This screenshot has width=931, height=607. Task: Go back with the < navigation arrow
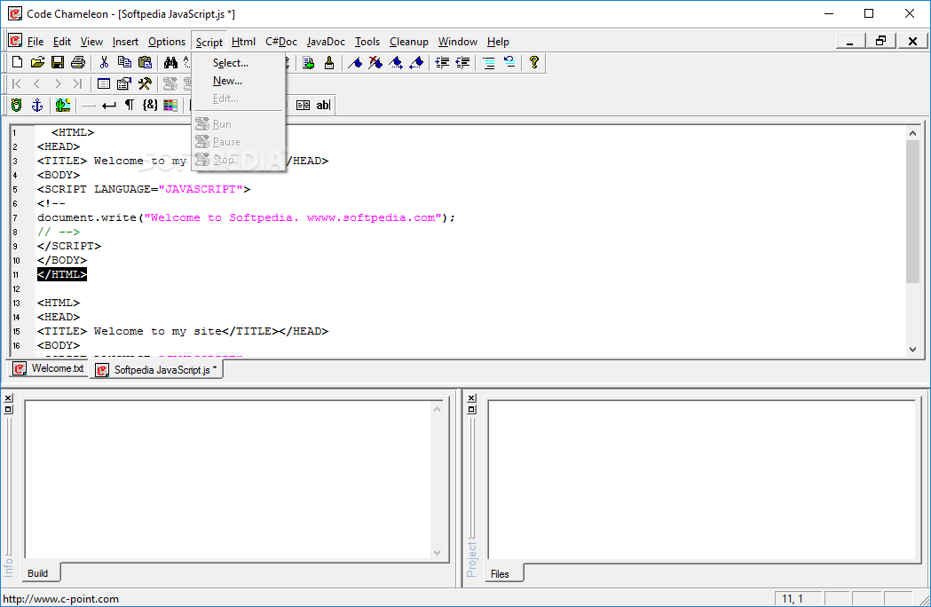pos(36,83)
